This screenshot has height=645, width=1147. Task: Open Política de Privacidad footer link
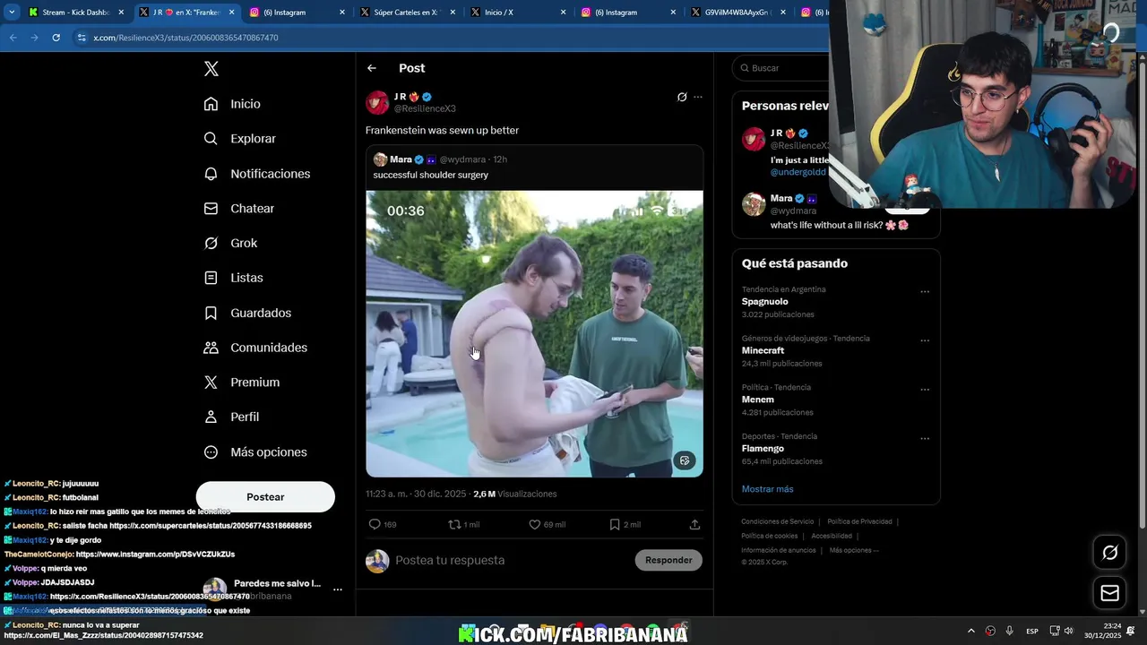pyautogui.click(x=859, y=521)
